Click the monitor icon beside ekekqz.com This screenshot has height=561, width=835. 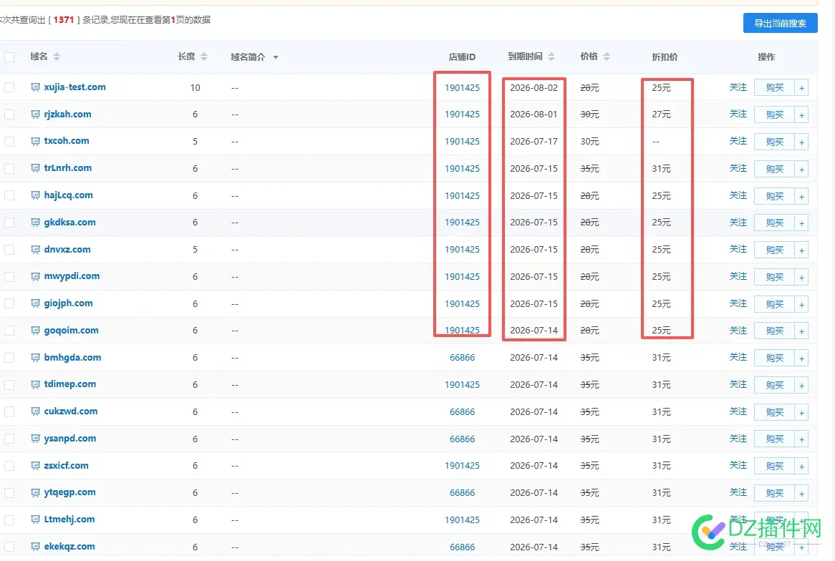[x=35, y=546]
